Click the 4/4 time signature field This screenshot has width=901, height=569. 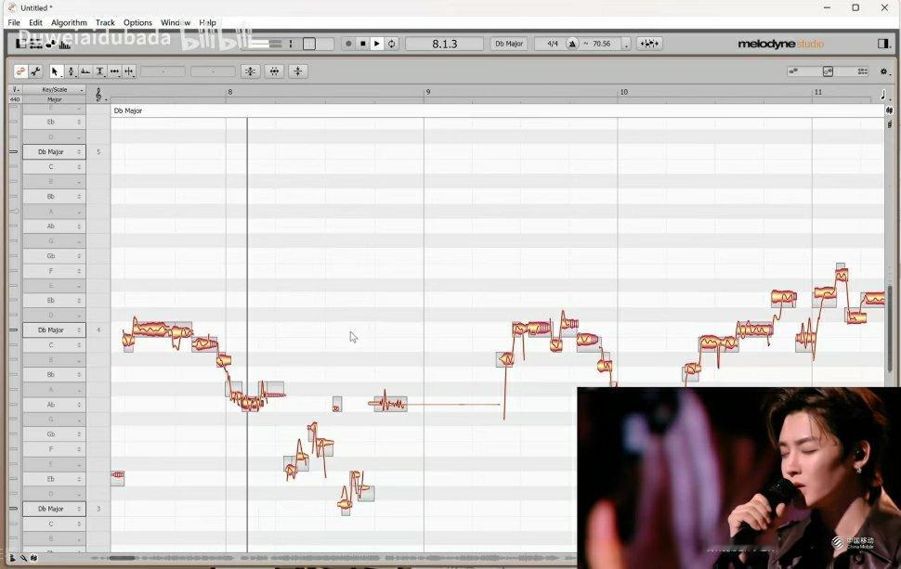tap(552, 44)
